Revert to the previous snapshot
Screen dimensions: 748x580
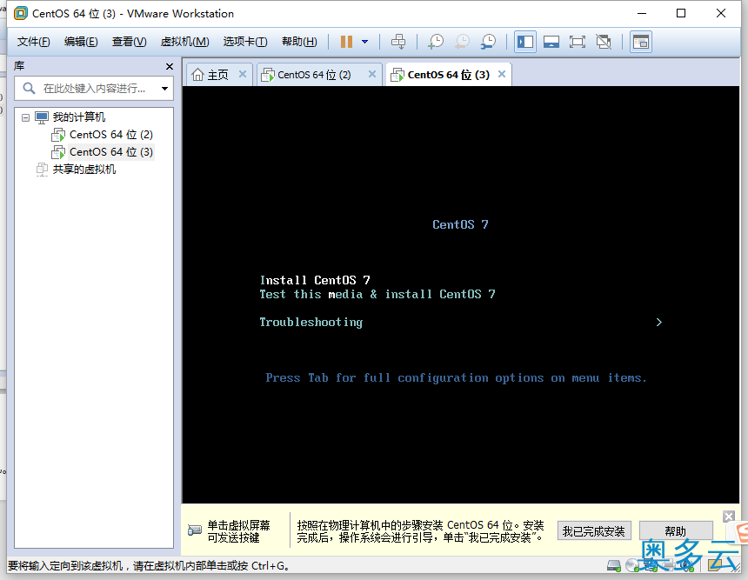[x=462, y=42]
